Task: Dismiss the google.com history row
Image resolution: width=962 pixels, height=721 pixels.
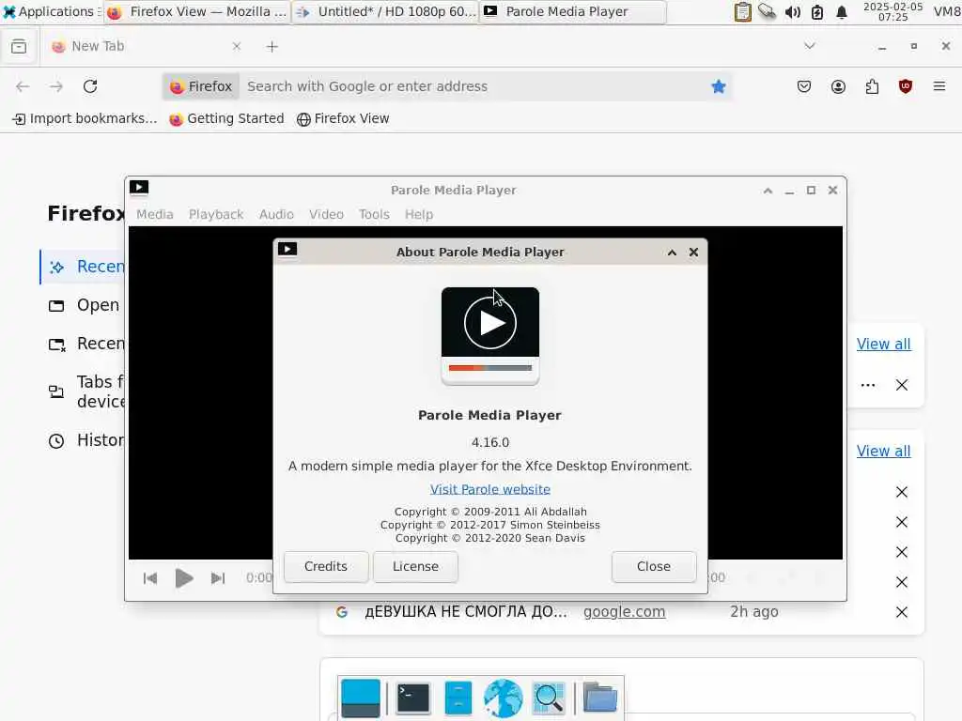Action: click(x=901, y=612)
